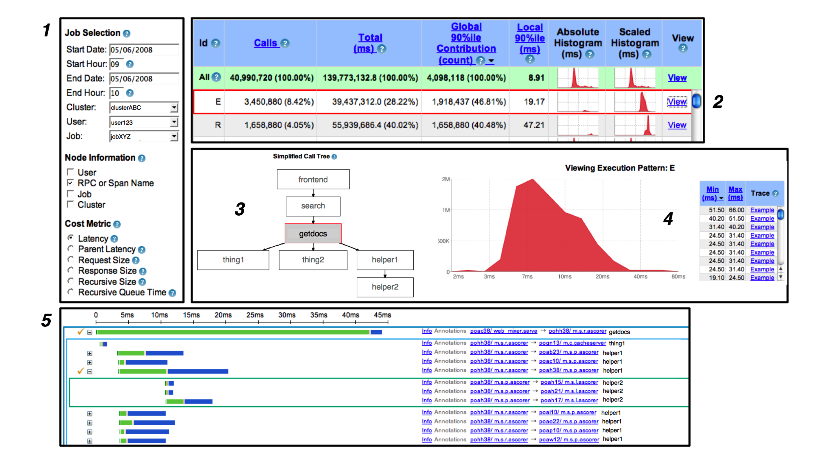This screenshot has height=464, width=829.
Task: Uncheck RPC or Span Name checkbox
Action: [70, 183]
